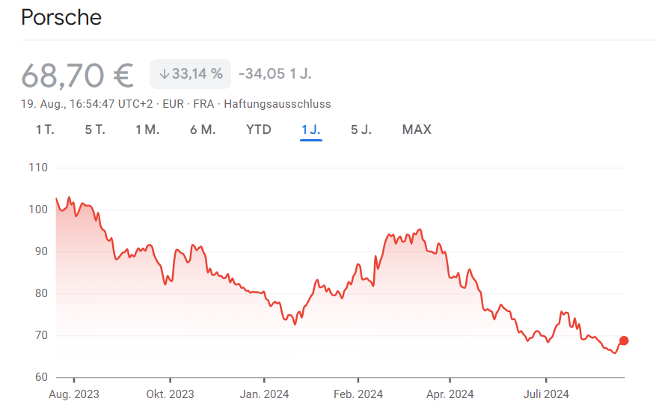The image size is (656, 419).
Task: Click the 80 y-axis value
Action: [x=41, y=293]
